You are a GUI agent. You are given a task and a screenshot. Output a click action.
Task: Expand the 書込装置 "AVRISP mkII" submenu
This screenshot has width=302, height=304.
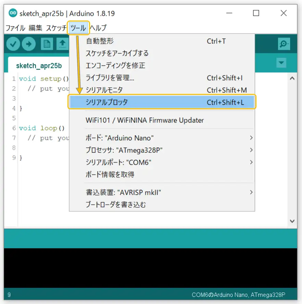(x=162, y=192)
